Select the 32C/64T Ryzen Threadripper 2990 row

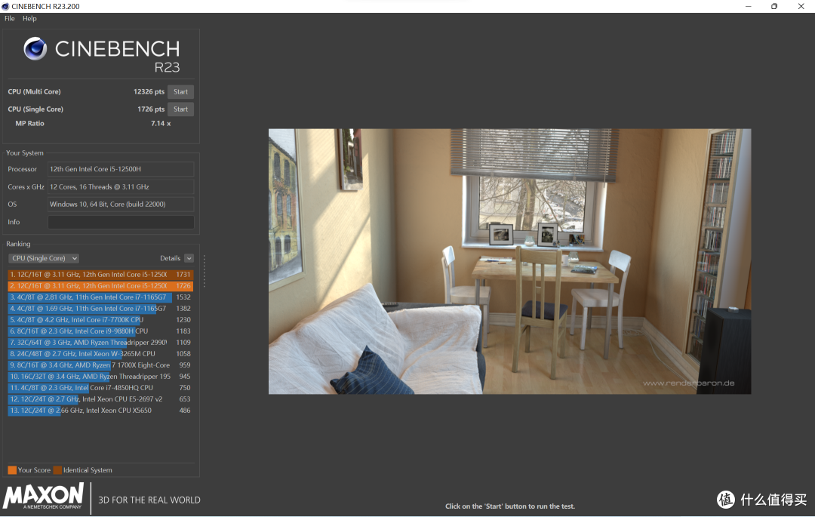click(100, 343)
